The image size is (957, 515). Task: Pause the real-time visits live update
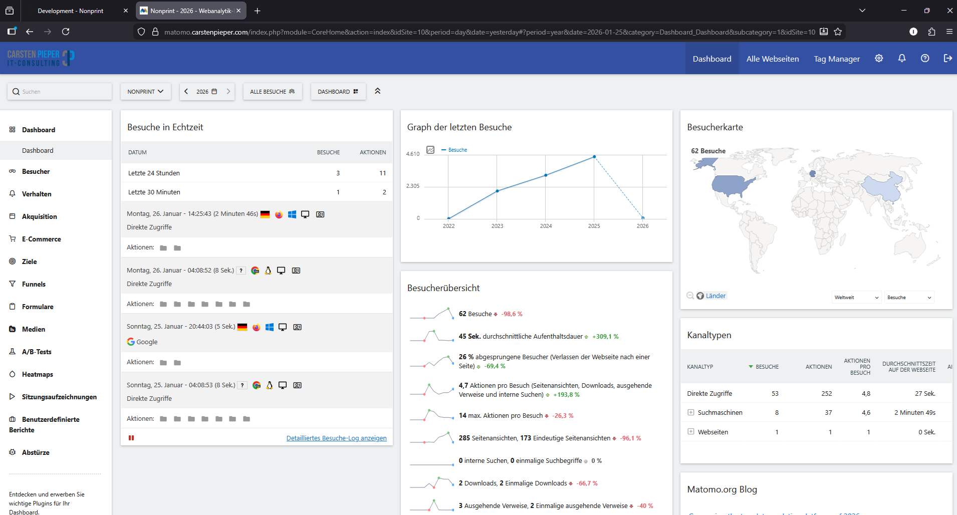click(131, 438)
